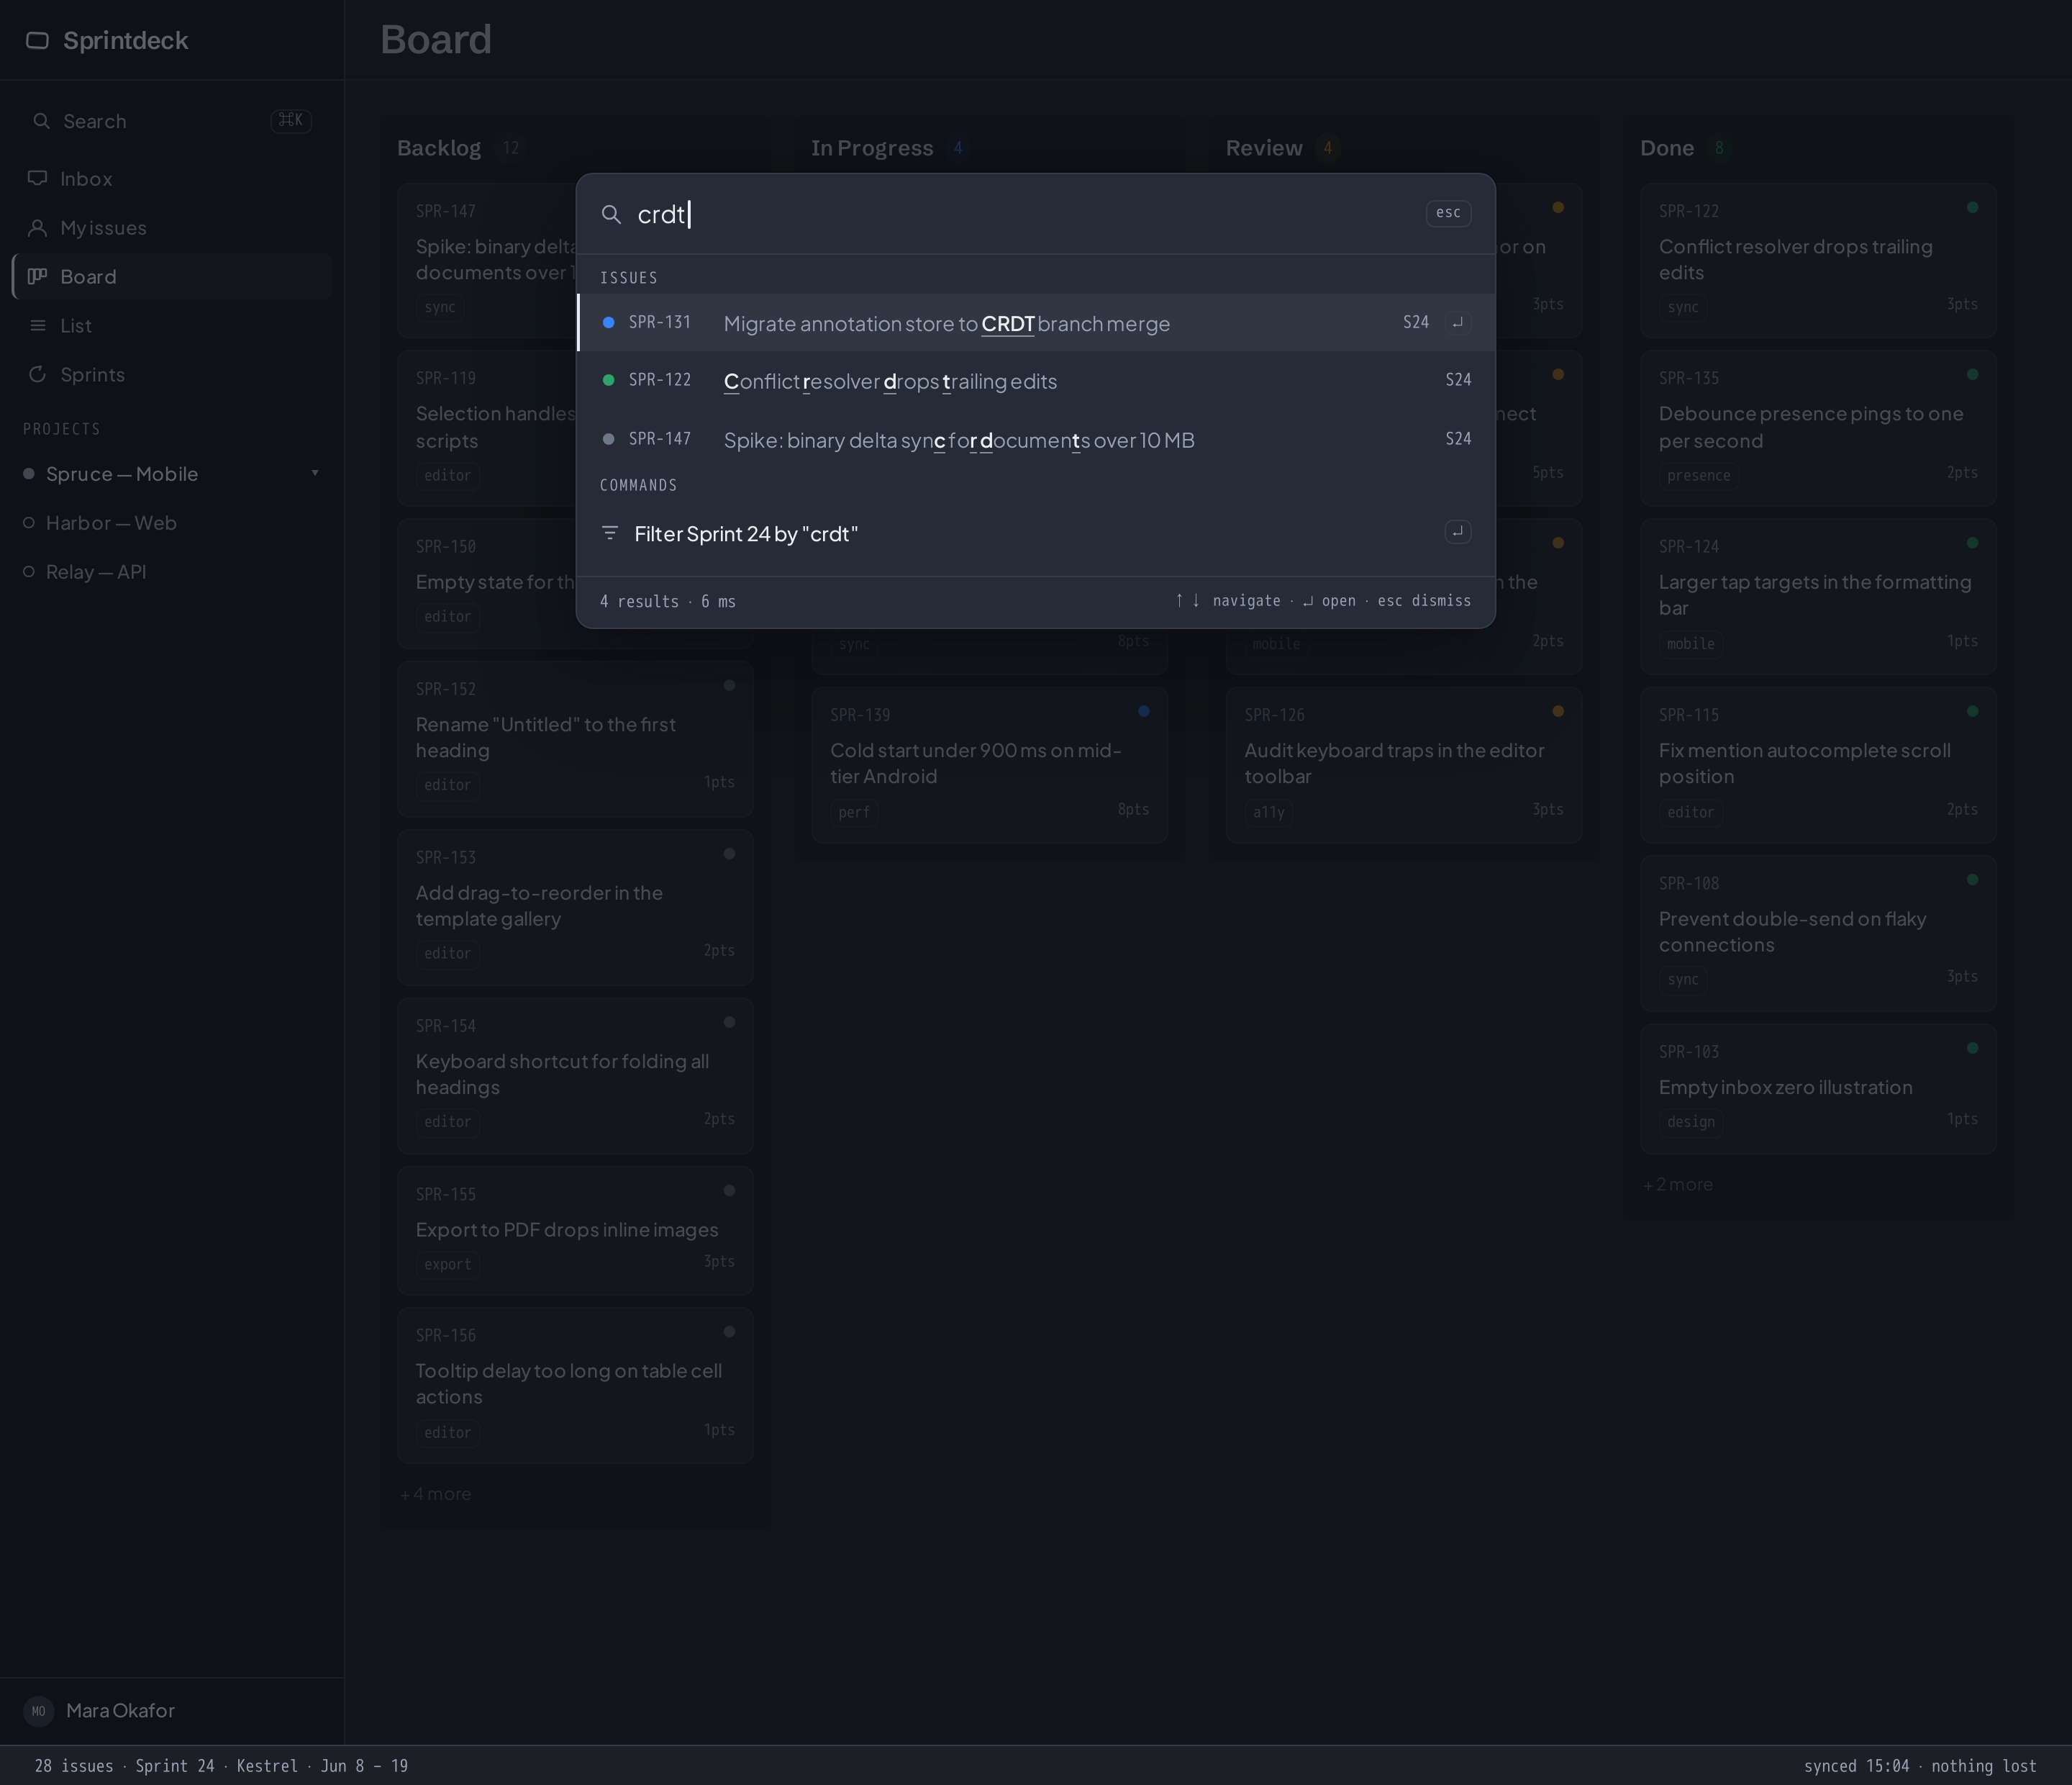Image resolution: width=2072 pixels, height=1785 pixels.
Task: Click the Board kanban icon in sidebar
Action: [37, 276]
